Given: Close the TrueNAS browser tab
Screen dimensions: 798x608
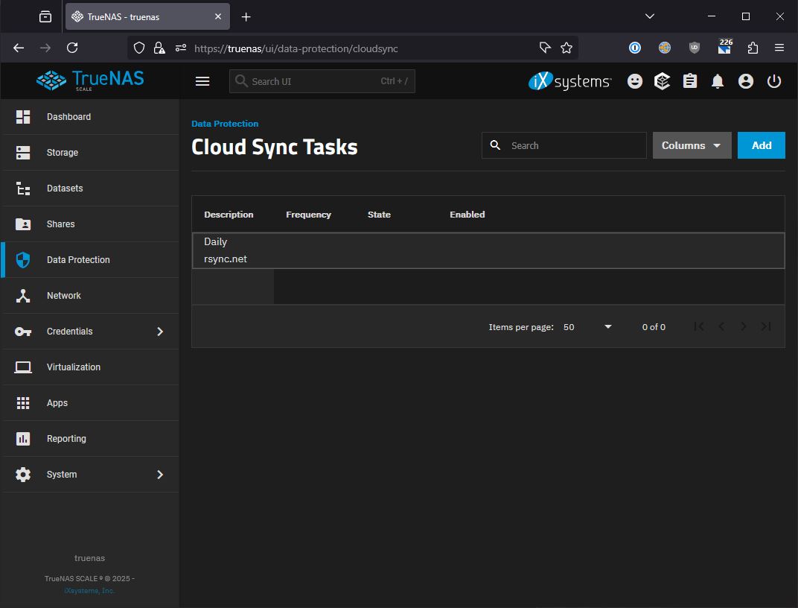Looking at the screenshot, I should click(218, 16).
